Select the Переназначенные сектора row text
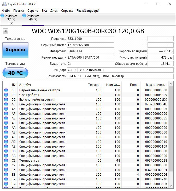 pos(40,90)
